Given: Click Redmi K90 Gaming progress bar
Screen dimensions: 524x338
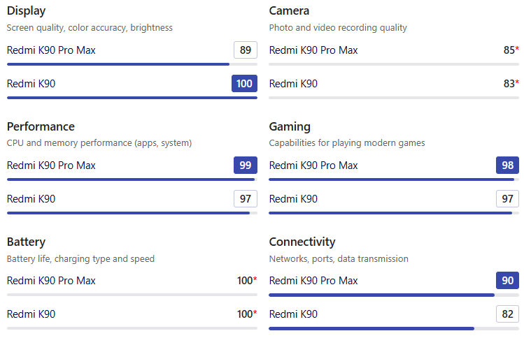Looking at the screenshot, I should pyautogui.click(x=394, y=213).
